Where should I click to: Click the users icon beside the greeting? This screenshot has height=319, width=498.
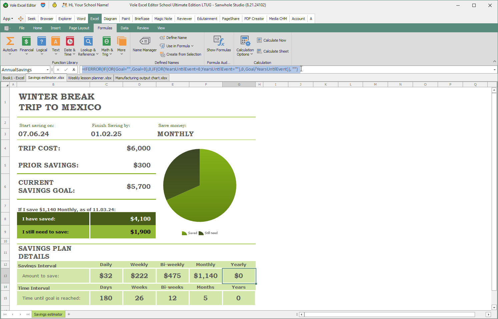coord(65,5)
